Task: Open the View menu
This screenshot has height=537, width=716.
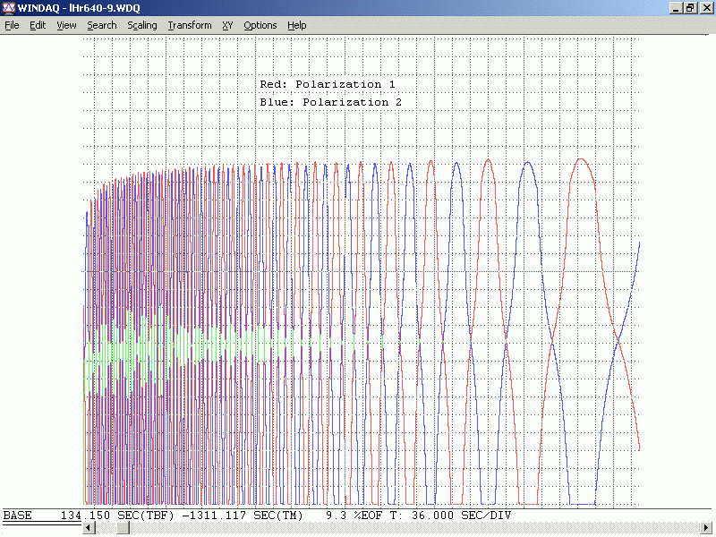Action: pyautogui.click(x=66, y=25)
